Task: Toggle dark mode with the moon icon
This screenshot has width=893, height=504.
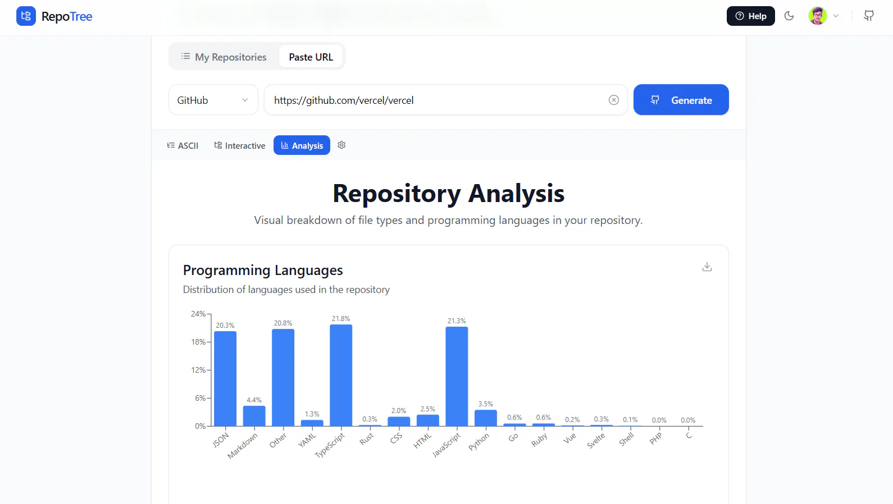Action: pos(789,16)
